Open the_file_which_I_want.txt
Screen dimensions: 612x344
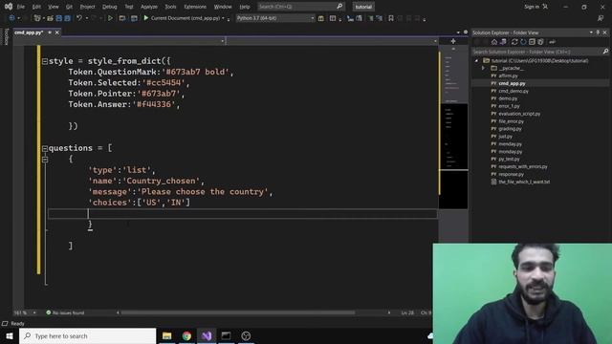coord(524,182)
